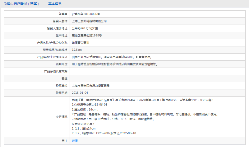Image resolution: width=249 pixels, height=147 pixels.
Task: Select the line mentioning GB/T 1220-2007版本号
Action: coord(104,133)
